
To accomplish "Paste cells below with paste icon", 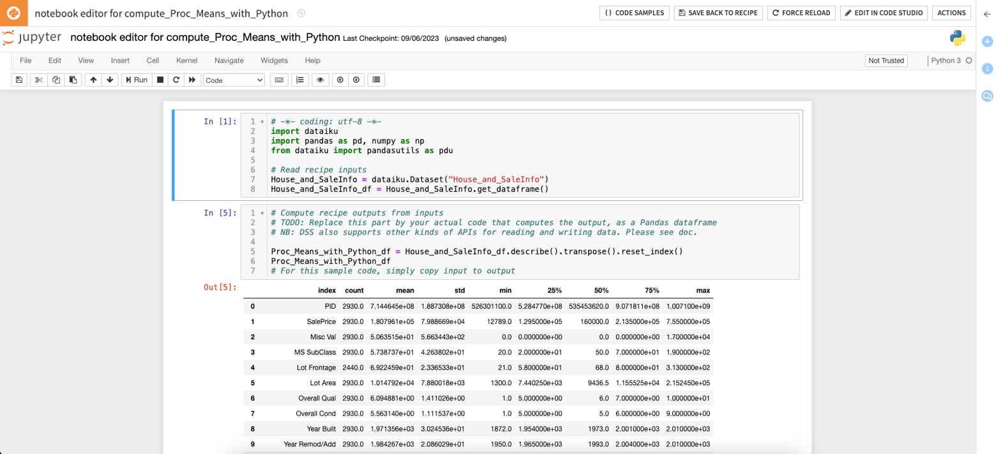I will click(72, 80).
